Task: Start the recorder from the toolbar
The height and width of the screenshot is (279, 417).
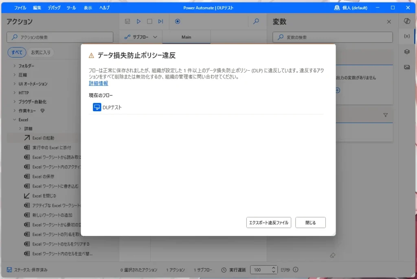Action: tap(178, 22)
